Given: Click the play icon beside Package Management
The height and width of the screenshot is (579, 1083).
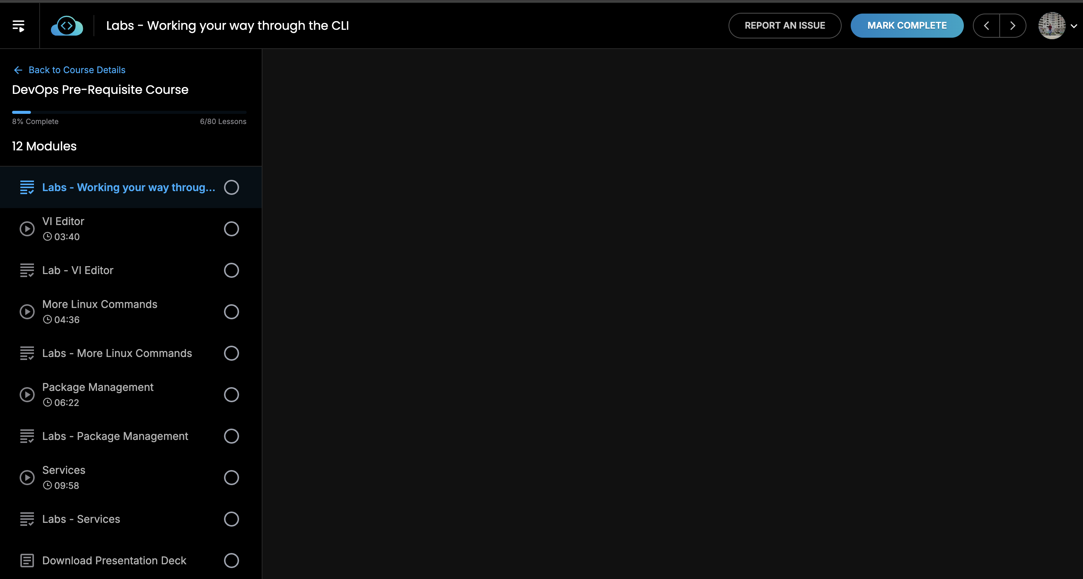Looking at the screenshot, I should [27, 395].
